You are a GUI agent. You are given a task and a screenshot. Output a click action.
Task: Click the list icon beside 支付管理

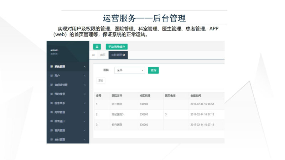pyautogui.click(x=52, y=139)
